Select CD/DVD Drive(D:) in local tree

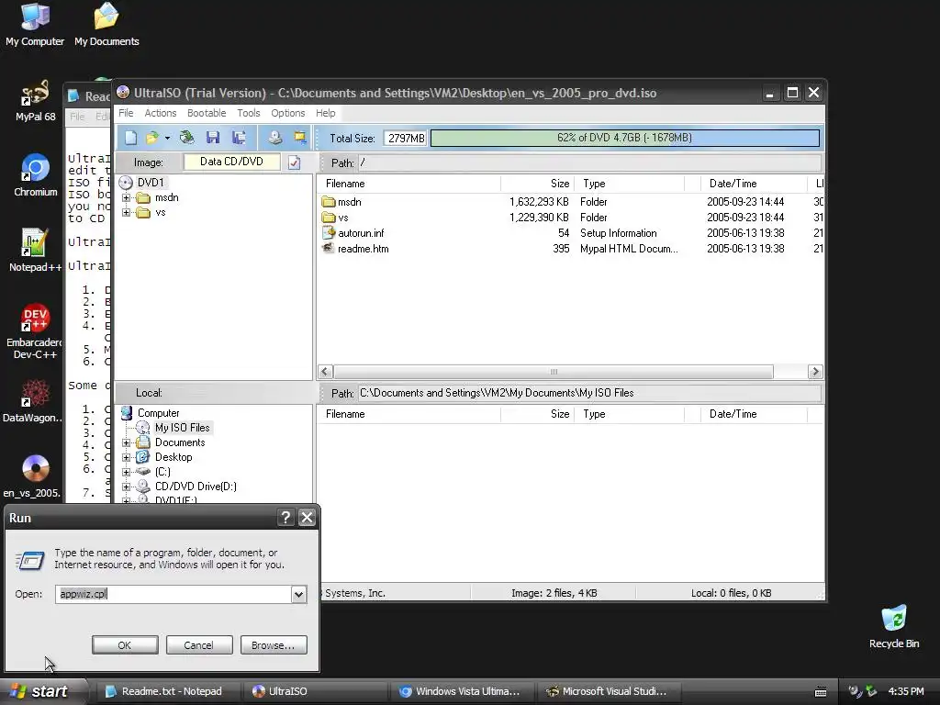click(196, 487)
